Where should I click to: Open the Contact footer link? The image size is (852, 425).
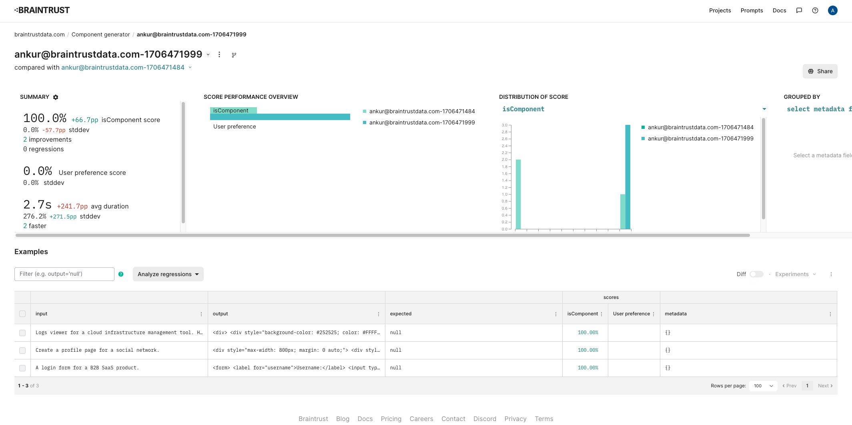(x=453, y=419)
